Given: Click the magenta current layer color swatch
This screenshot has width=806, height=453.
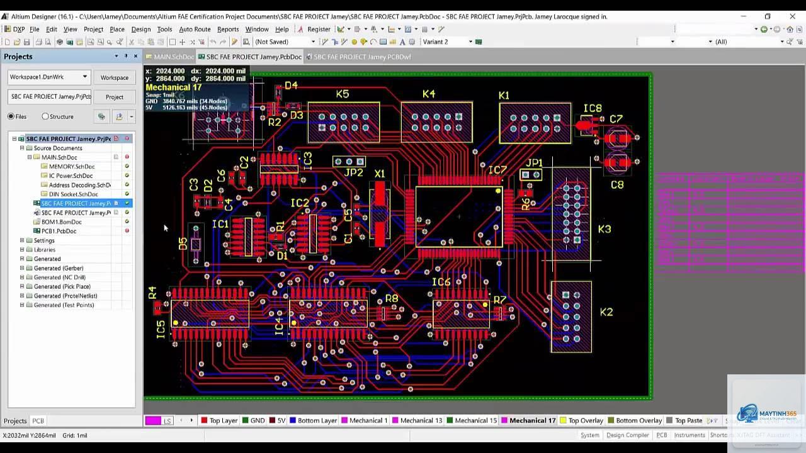Looking at the screenshot, I should [x=153, y=420].
